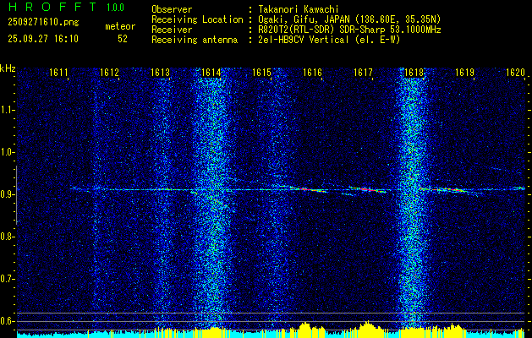Viewport: 532px width, 338px height.
Task: Select the observer name Takanori Kawachi
Action: coord(299,8)
